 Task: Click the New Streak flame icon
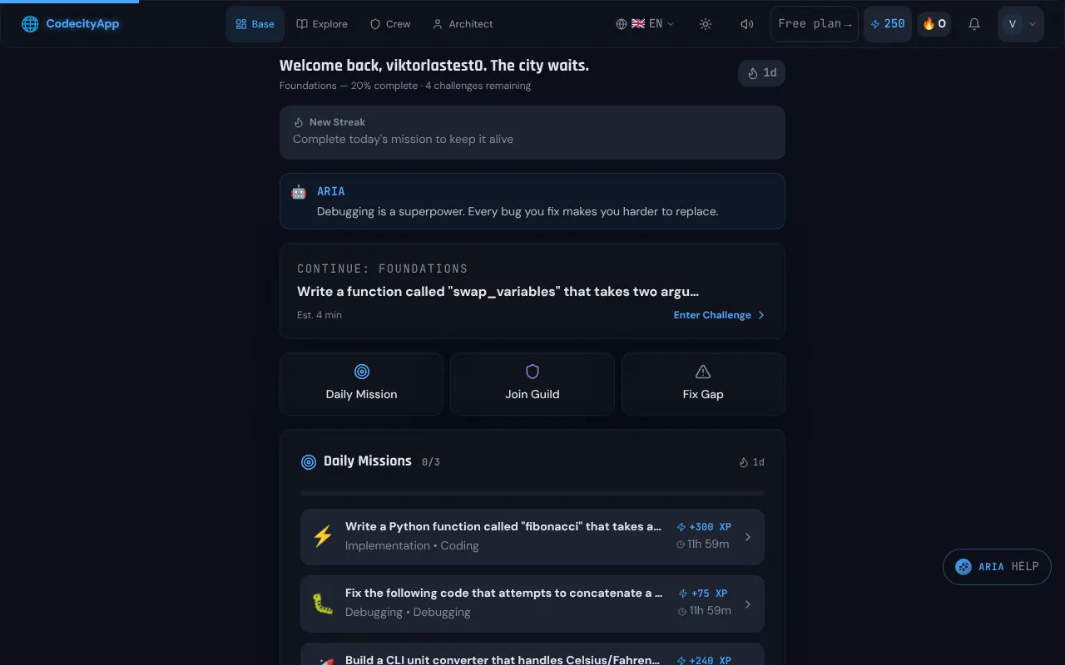299,122
